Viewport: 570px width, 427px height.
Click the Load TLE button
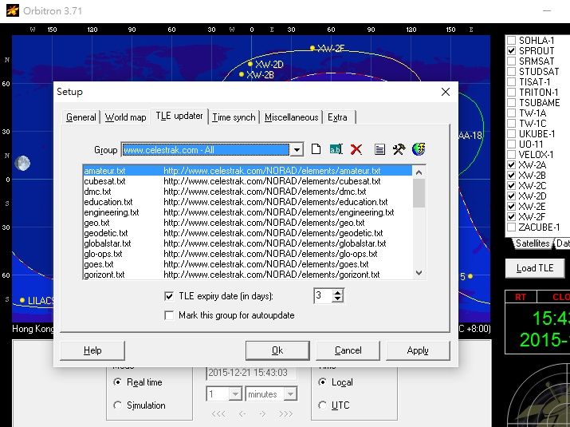pyautogui.click(x=535, y=268)
